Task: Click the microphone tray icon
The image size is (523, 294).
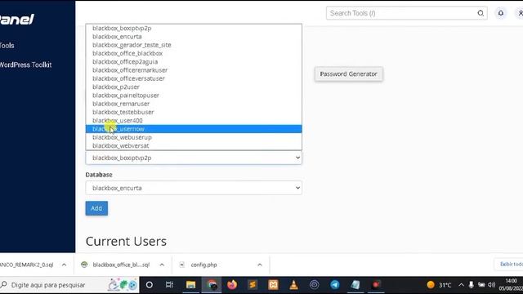Action: [x=471, y=285]
